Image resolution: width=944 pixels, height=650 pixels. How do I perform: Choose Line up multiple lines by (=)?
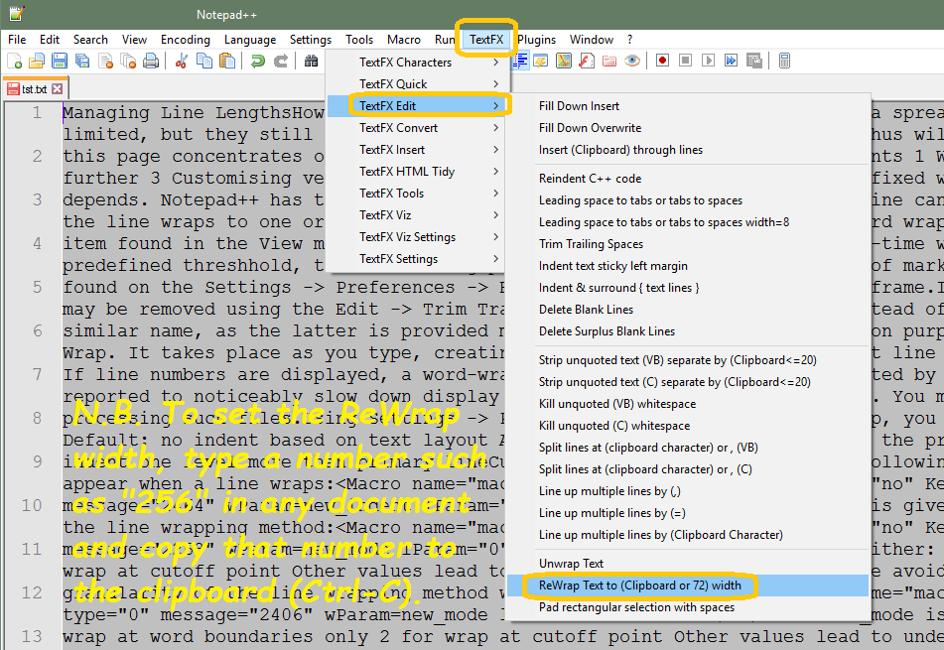(688, 513)
